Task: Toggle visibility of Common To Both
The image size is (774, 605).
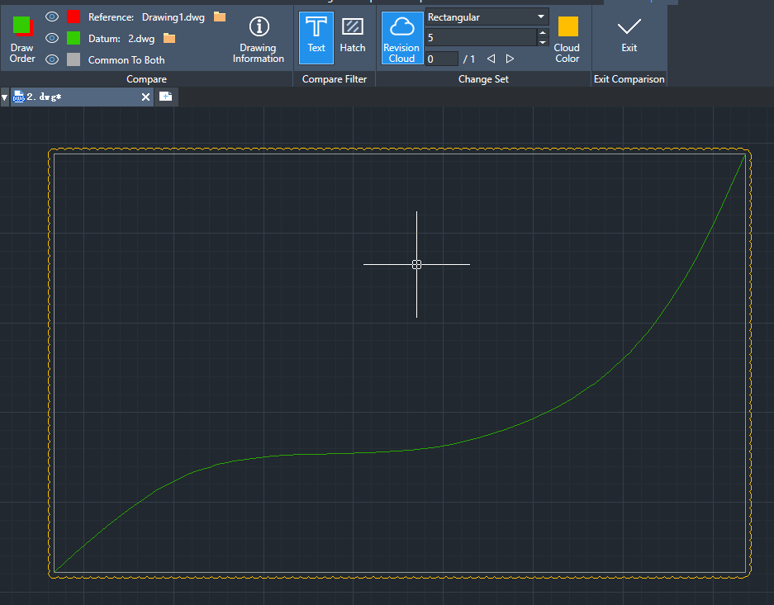Action: pyautogui.click(x=52, y=59)
